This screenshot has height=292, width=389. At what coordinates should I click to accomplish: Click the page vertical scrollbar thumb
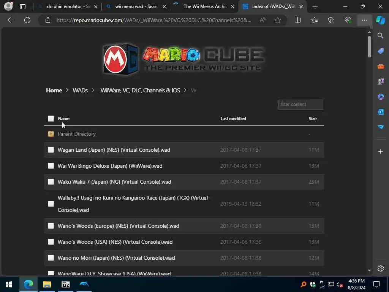pyautogui.click(x=369, y=47)
